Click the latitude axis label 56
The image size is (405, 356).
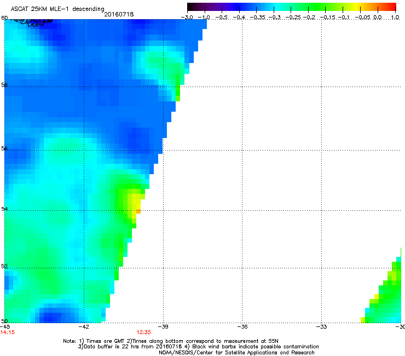click(4, 148)
